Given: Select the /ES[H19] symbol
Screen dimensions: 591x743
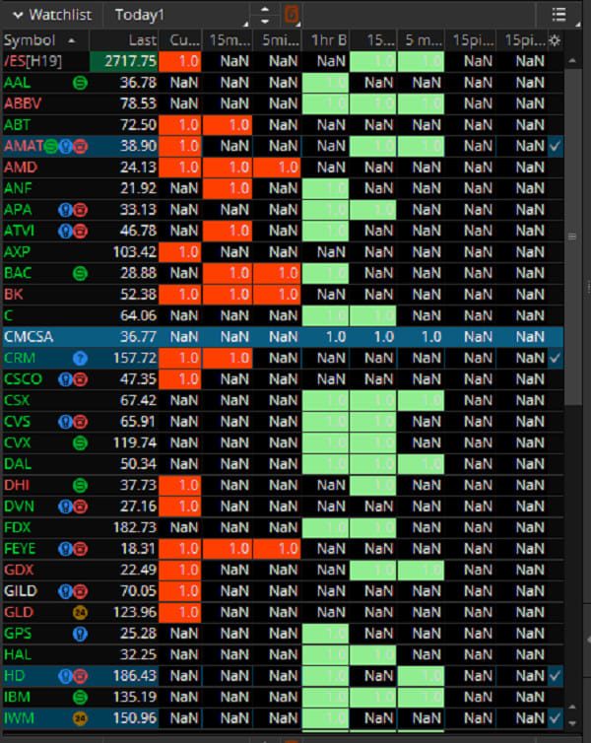Looking at the screenshot, I should (x=33, y=62).
